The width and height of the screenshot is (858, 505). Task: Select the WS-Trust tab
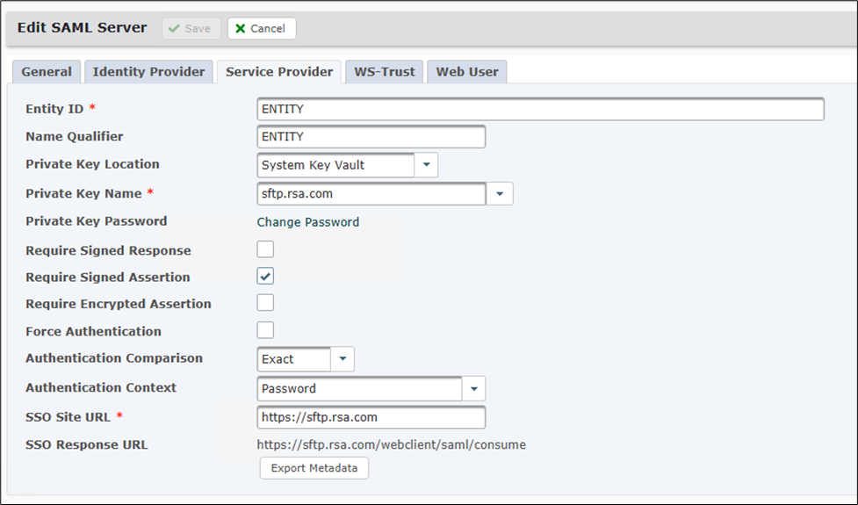[x=384, y=72]
